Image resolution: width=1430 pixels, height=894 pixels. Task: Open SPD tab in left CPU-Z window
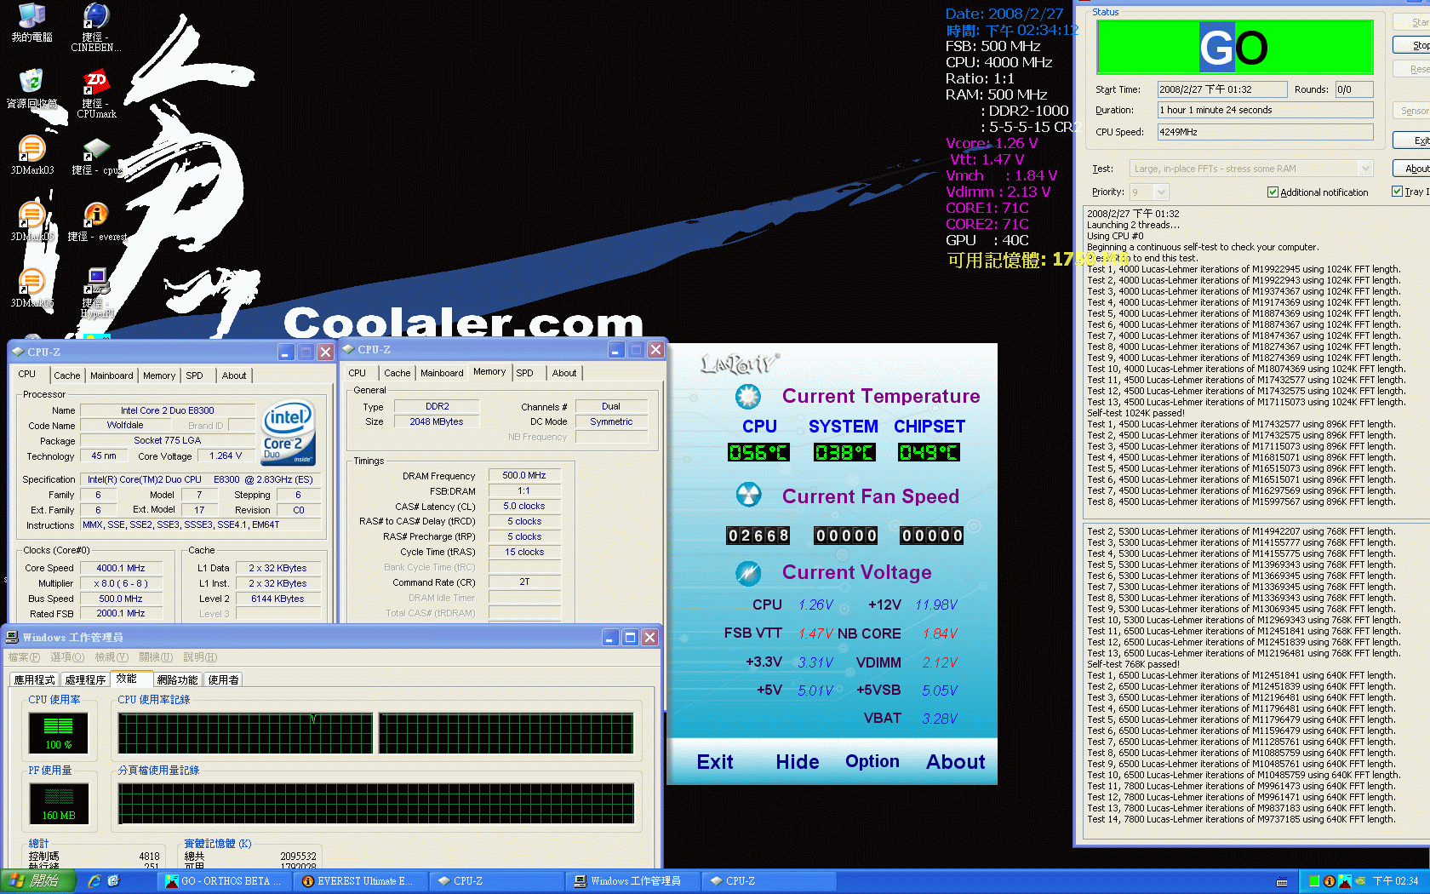tap(195, 375)
